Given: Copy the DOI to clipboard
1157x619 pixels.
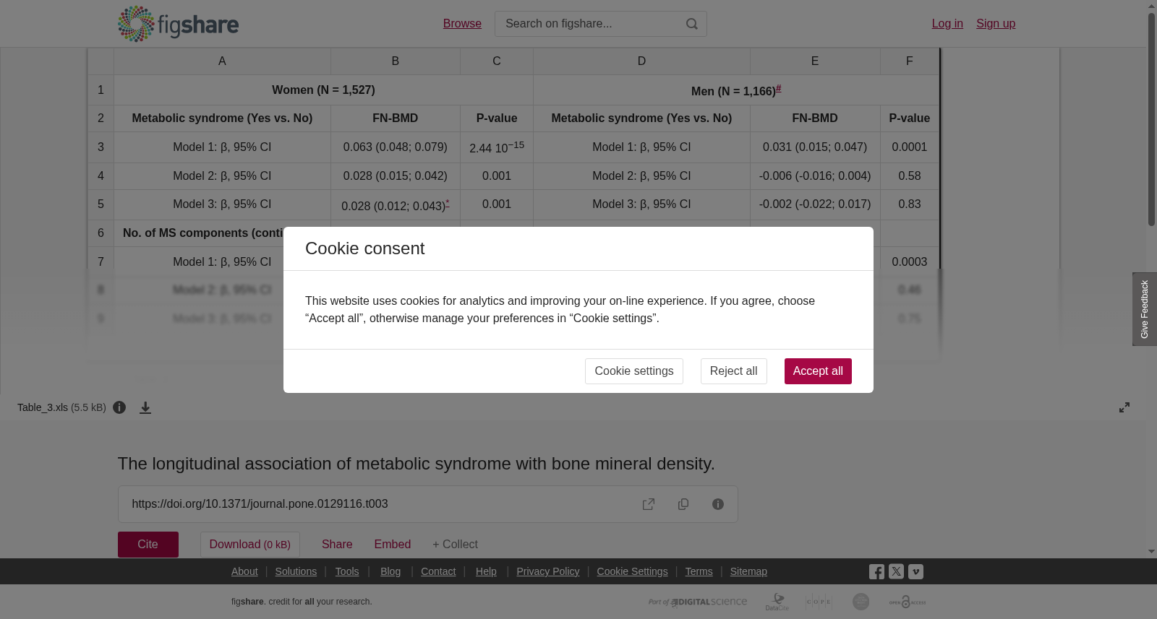Looking at the screenshot, I should click(683, 504).
